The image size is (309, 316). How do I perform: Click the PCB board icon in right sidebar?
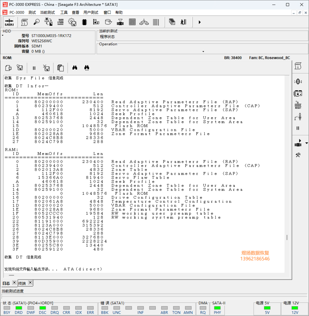tap(298, 93)
